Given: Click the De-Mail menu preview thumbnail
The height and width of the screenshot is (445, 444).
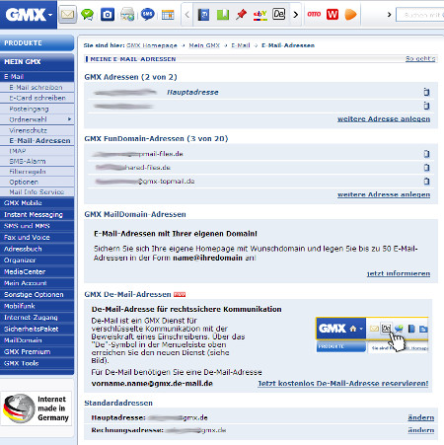Looking at the screenshot, I should pos(372,334).
